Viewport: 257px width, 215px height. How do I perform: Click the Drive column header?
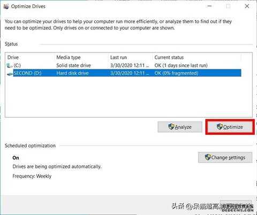click(13, 57)
